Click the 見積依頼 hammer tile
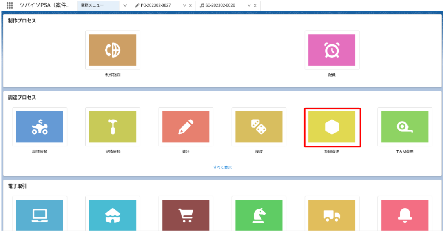 [113, 127]
